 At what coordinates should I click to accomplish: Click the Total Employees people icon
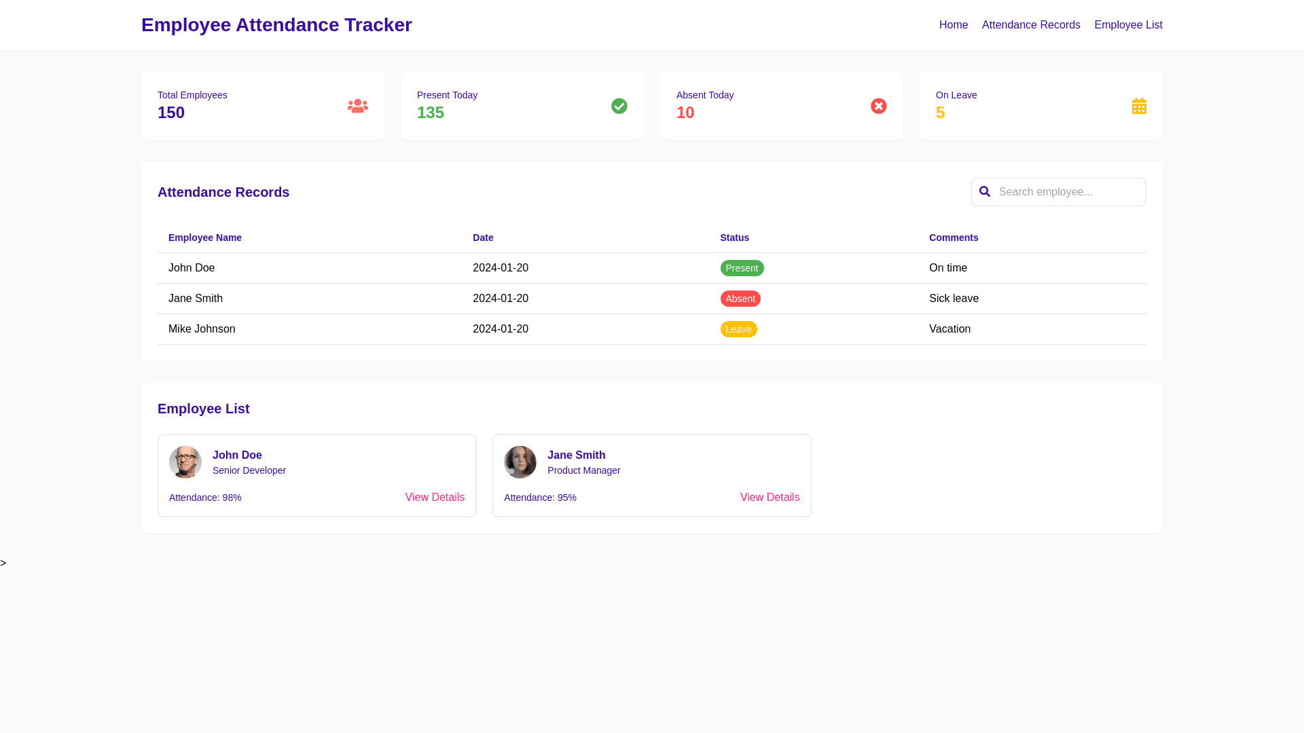357,106
